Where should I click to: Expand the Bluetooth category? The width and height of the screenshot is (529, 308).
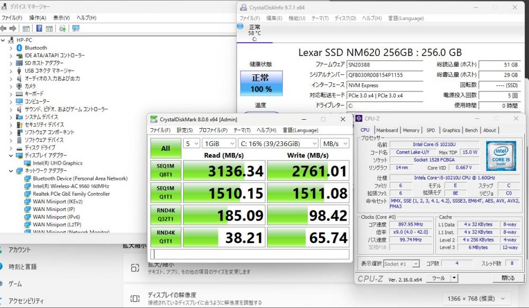click(x=11, y=48)
